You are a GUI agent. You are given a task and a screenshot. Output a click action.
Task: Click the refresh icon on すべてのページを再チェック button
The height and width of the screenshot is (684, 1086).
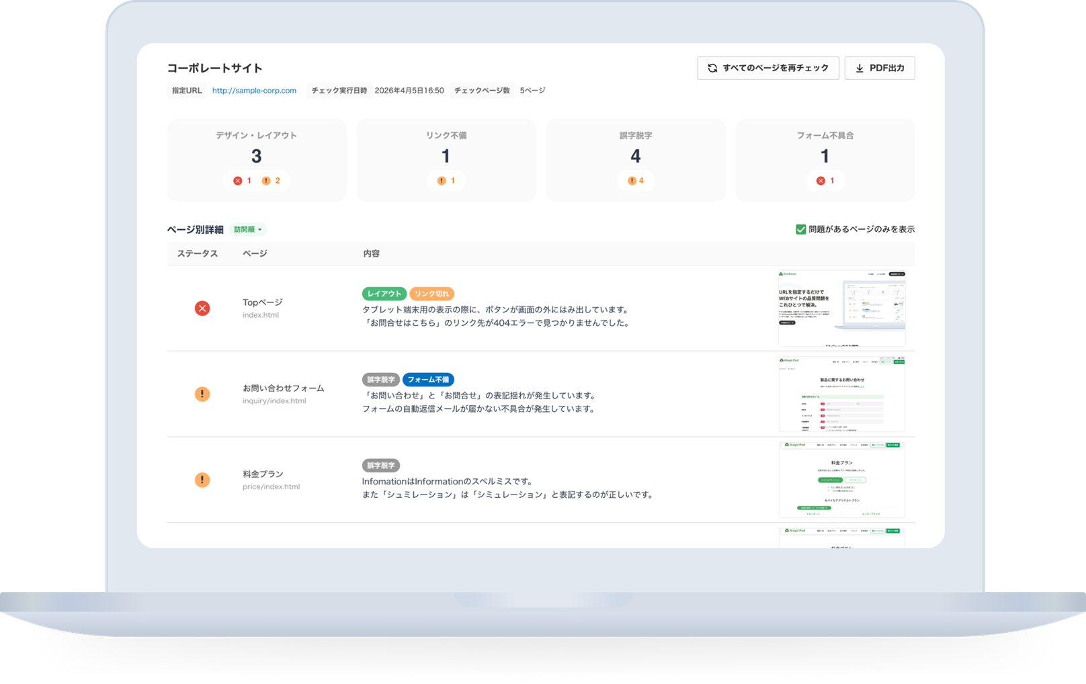click(713, 68)
